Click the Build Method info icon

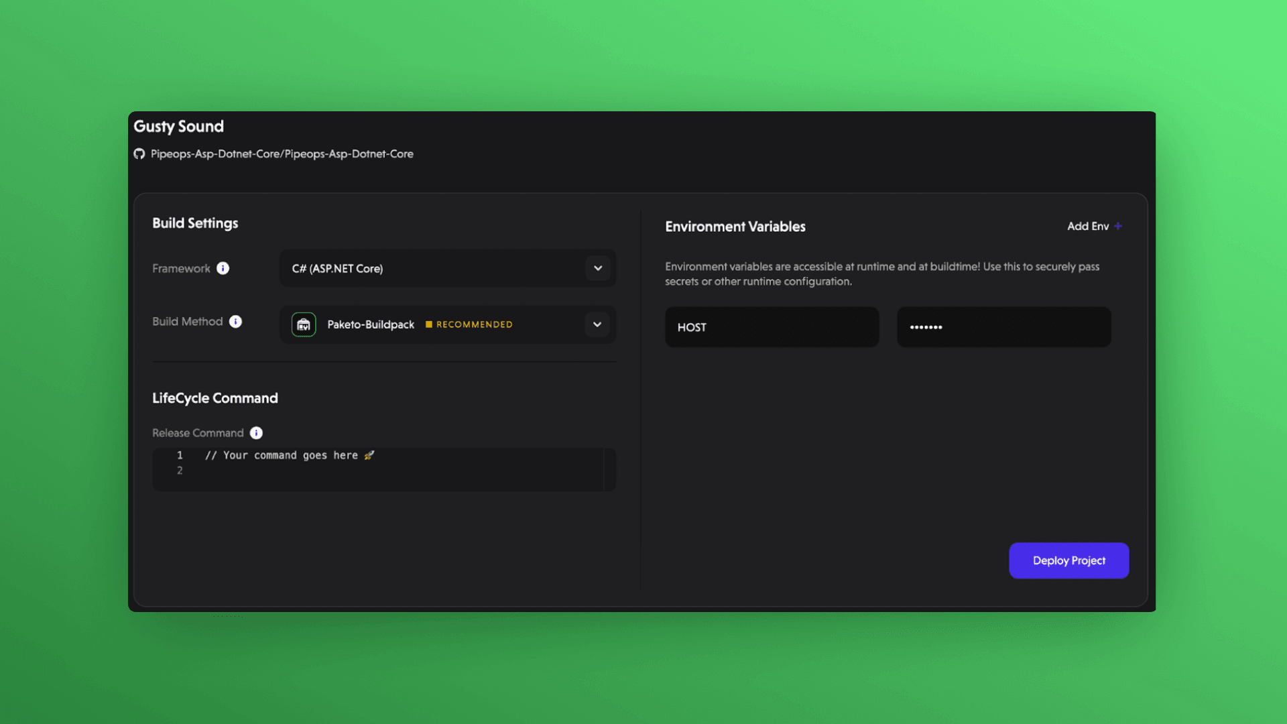pyautogui.click(x=235, y=322)
